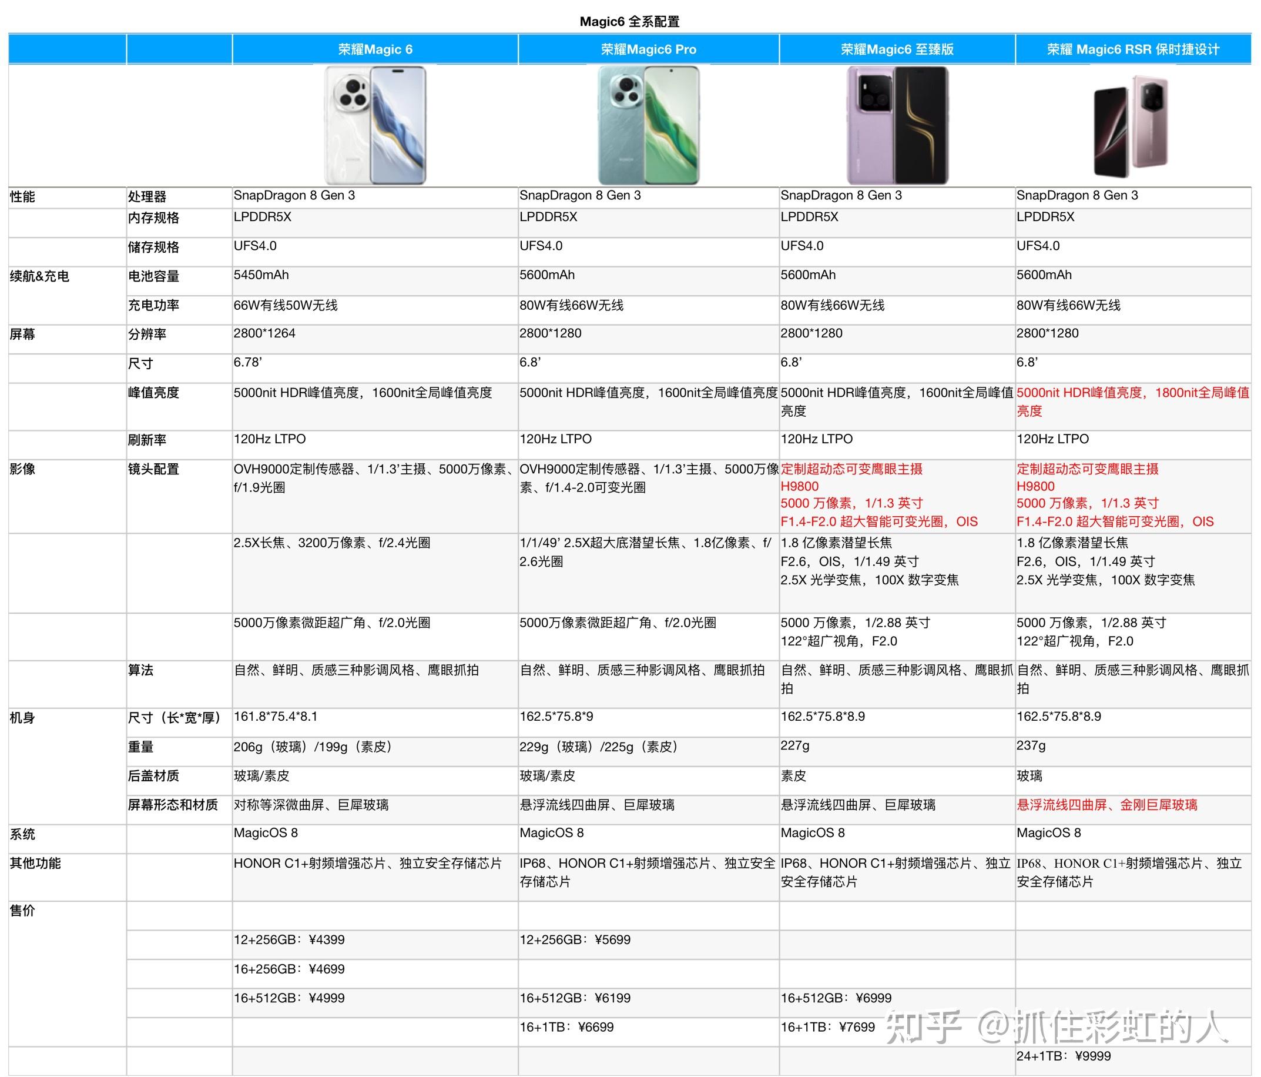Screen dimensions: 1261x1077
Task: Select the 24+1TB ¥9999 price cell
Action: click(x=1063, y=1056)
